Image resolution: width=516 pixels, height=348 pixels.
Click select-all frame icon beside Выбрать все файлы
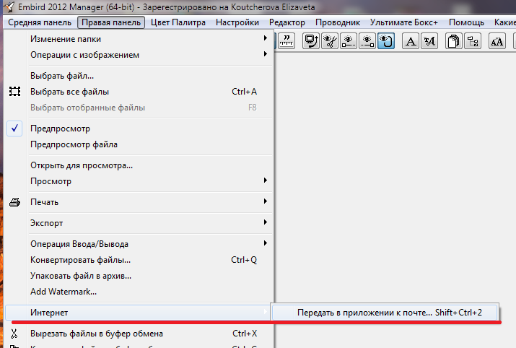[x=15, y=91]
